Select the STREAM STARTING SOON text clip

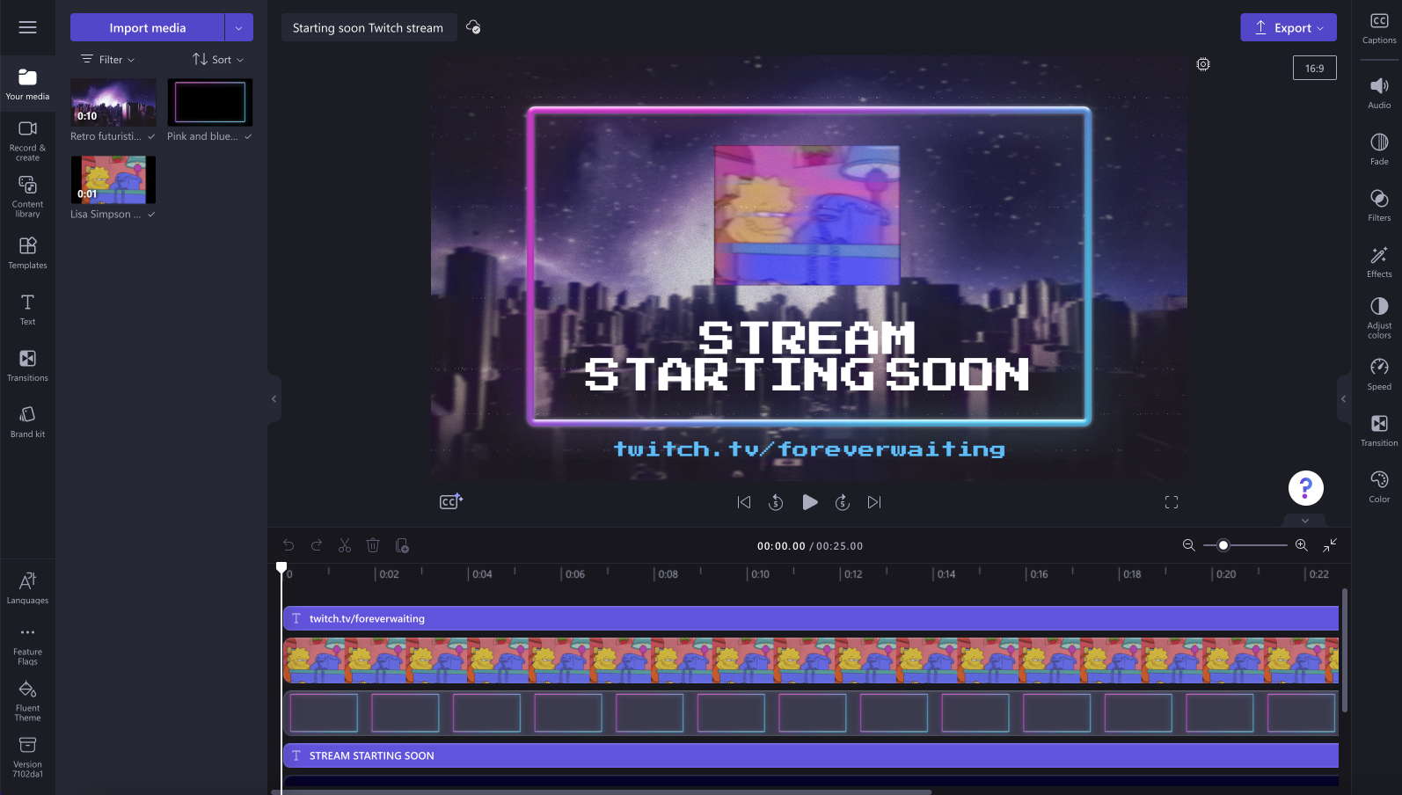click(810, 755)
